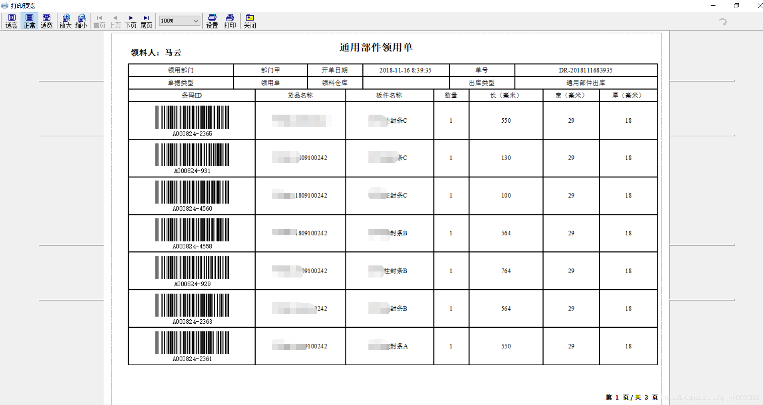
Task: Select date 2018-11-16 8:39:35
Action: coord(405,70)
